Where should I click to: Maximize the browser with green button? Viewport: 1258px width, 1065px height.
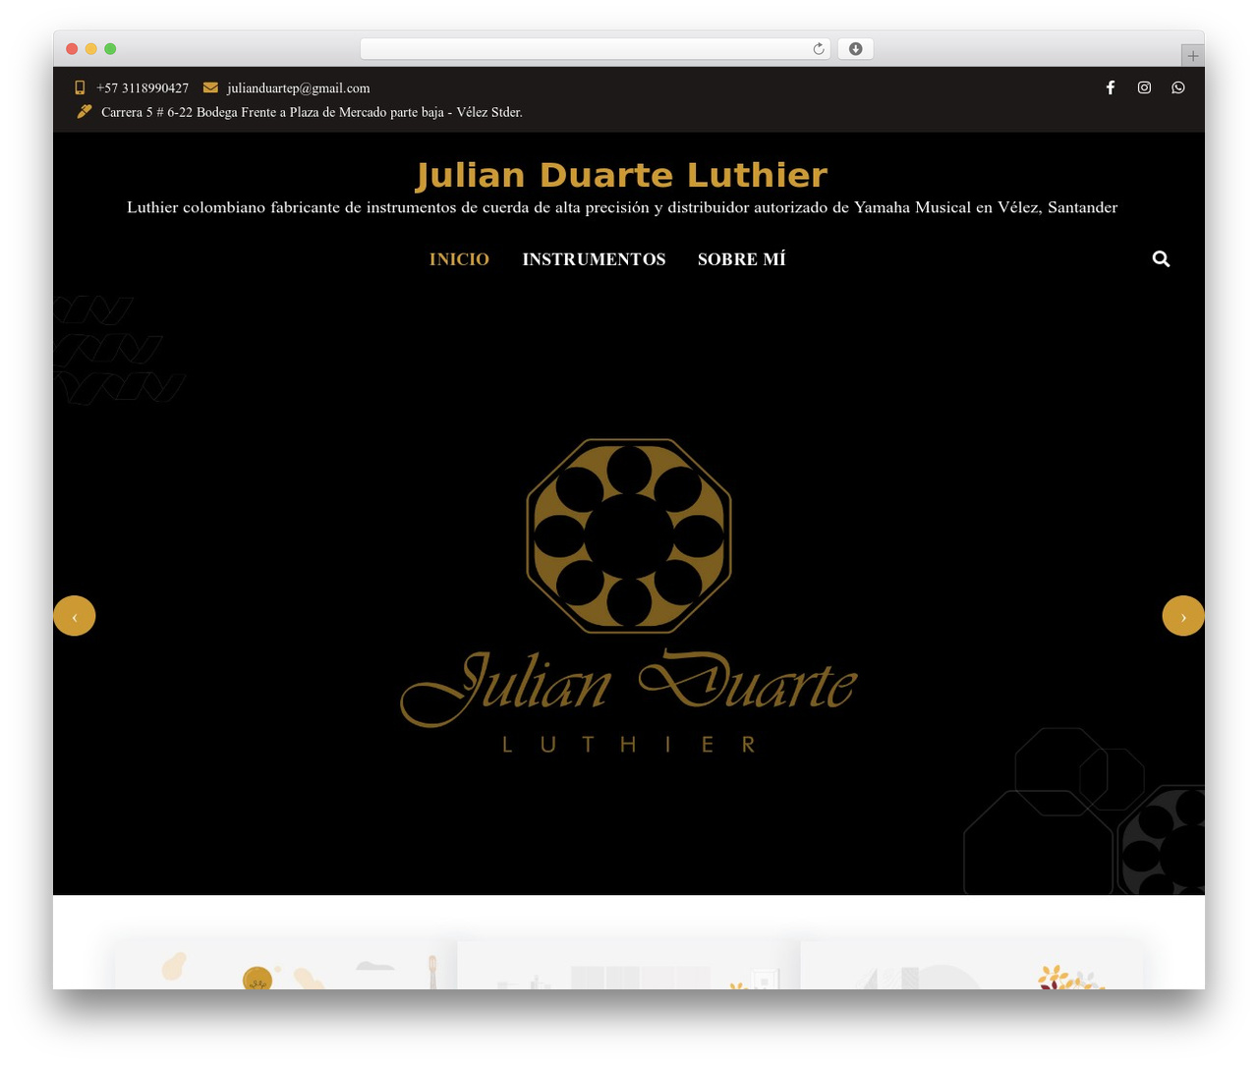110,49
